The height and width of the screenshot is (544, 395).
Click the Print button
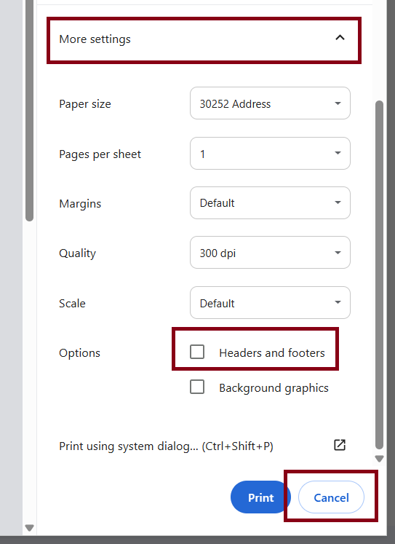coord(260,497)
